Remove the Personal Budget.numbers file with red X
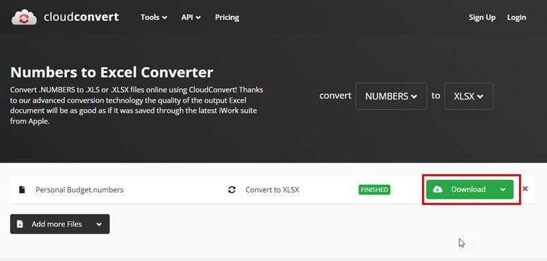 (525, 189)
